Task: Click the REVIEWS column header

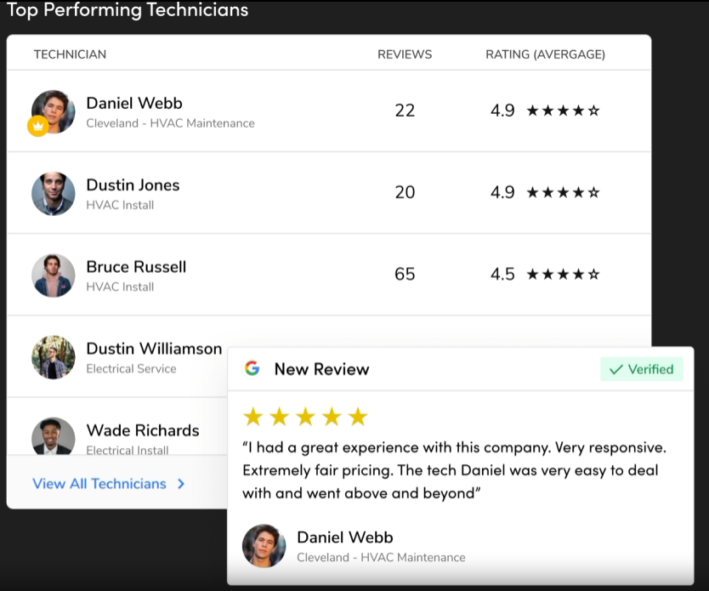Action: [x=405, y=54]
